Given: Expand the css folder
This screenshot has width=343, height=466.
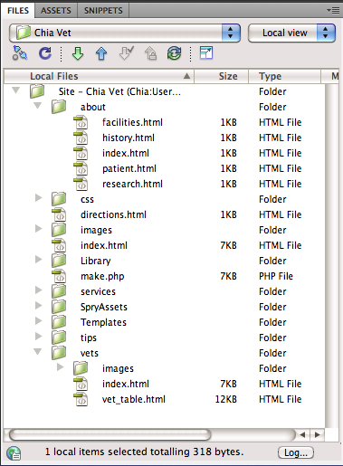Looking at the screenshot, I should 38,198.
